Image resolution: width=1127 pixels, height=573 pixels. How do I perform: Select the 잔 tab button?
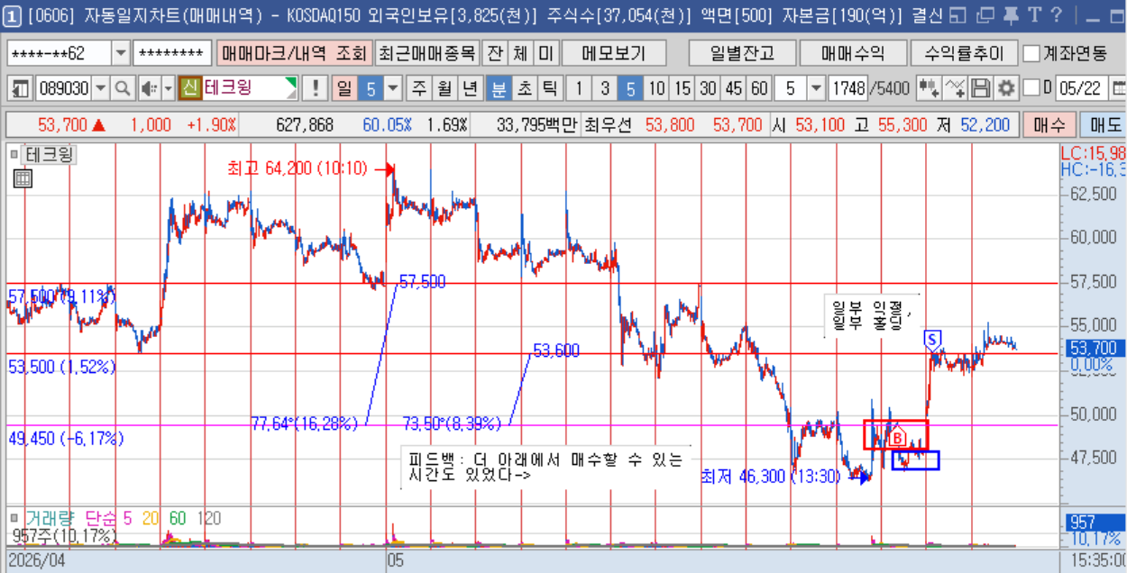click(x=494, y=53)
